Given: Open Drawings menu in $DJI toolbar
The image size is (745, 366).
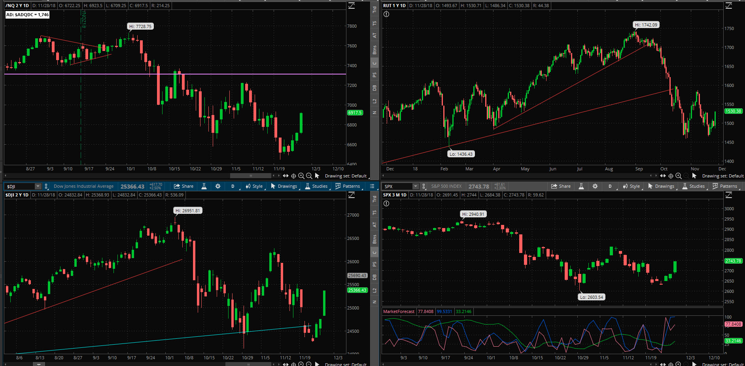Looking at the screenshot, I should 284,186.
